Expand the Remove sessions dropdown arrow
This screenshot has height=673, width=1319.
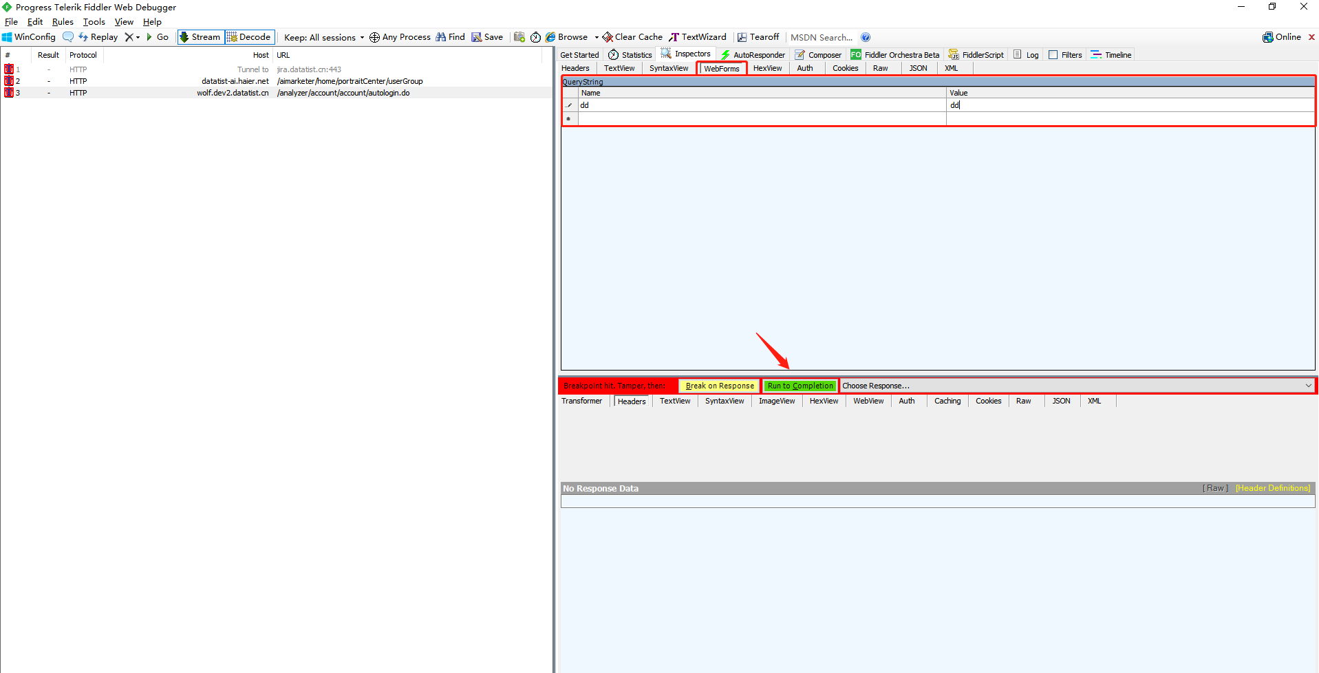pos(138,37)
